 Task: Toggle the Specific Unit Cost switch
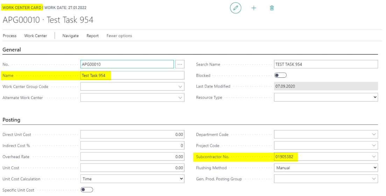87,190
